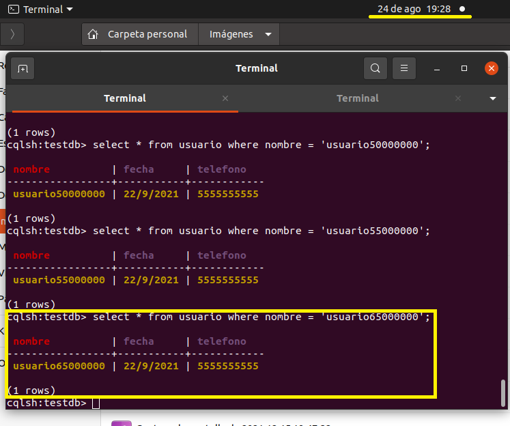Image resolution: width=510 pixels, height=426 pixels.
Task: Click query text for usuario55000000
Action: point(261,231)
